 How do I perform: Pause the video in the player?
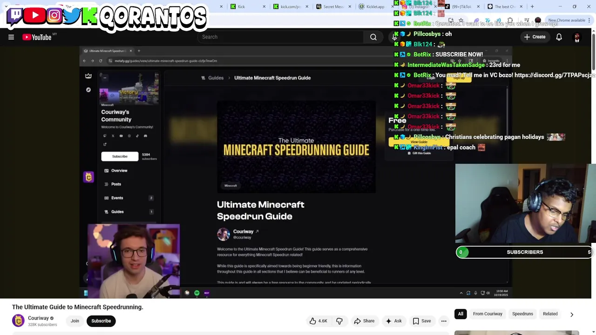point(296,172)
